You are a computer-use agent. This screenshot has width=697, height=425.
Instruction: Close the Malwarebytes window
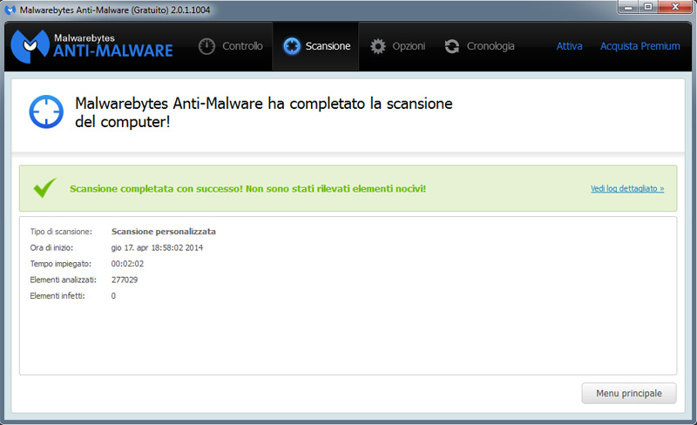point(675,7)
